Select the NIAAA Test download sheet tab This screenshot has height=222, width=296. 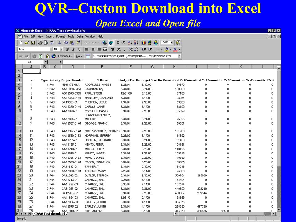[x=49, y=214]
